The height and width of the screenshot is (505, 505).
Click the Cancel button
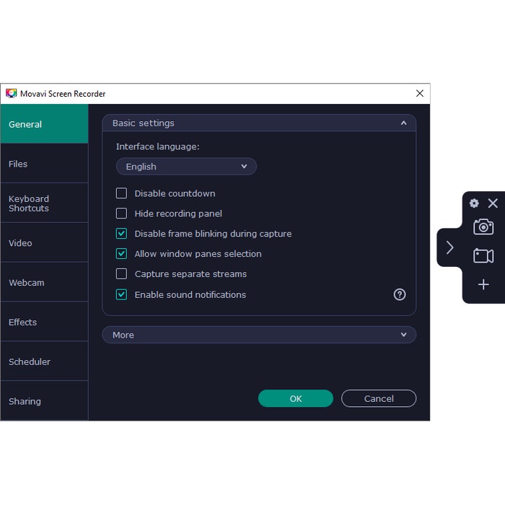click(x=379, y=399)
